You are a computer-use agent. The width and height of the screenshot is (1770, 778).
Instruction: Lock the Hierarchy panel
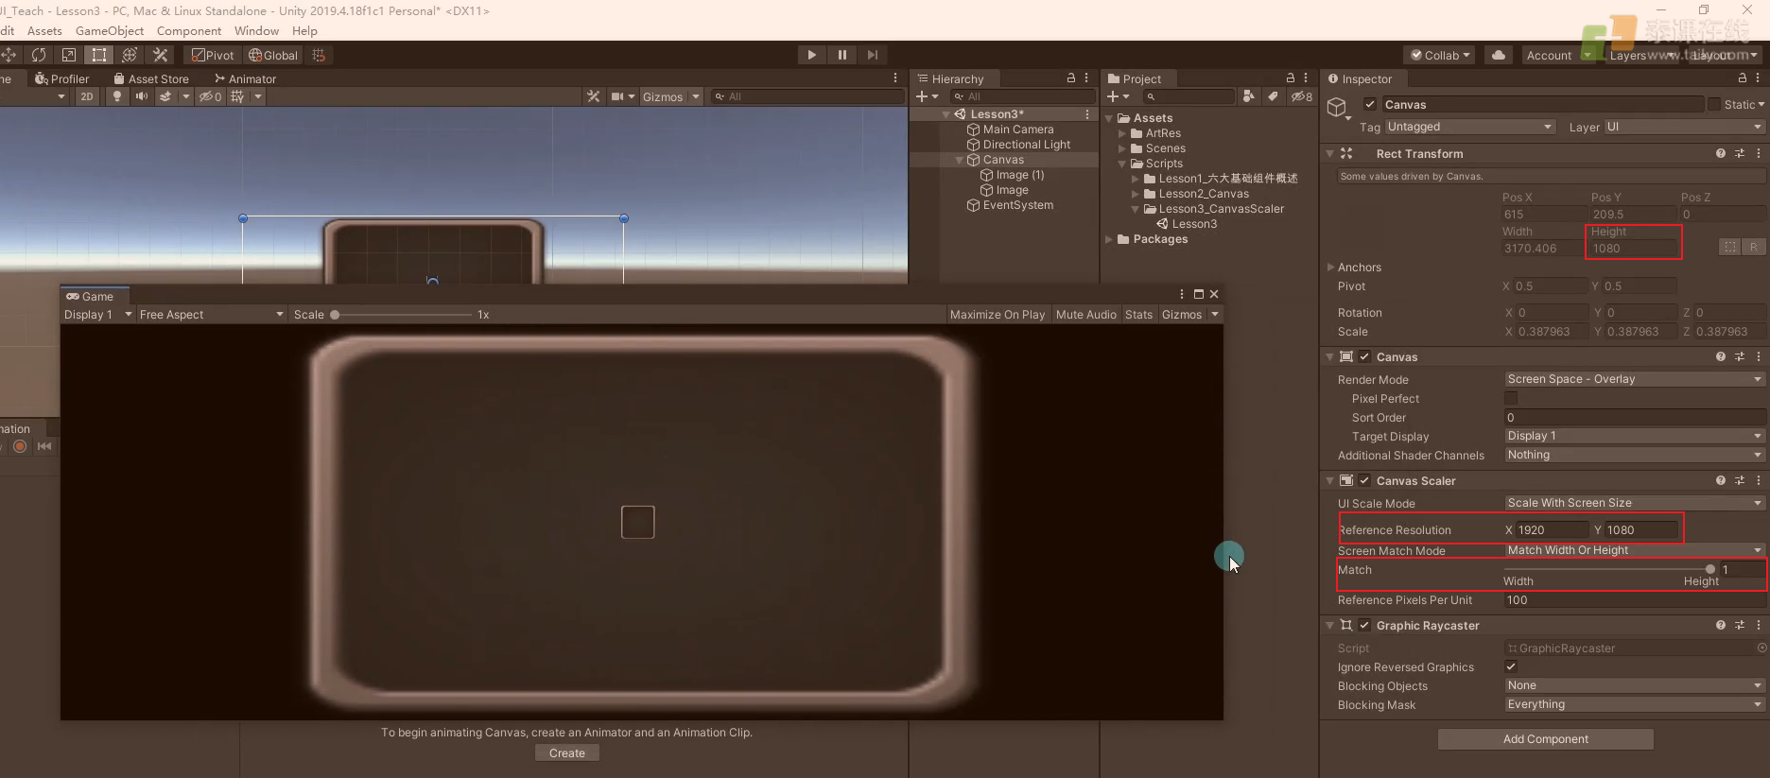coord(1071,78)
